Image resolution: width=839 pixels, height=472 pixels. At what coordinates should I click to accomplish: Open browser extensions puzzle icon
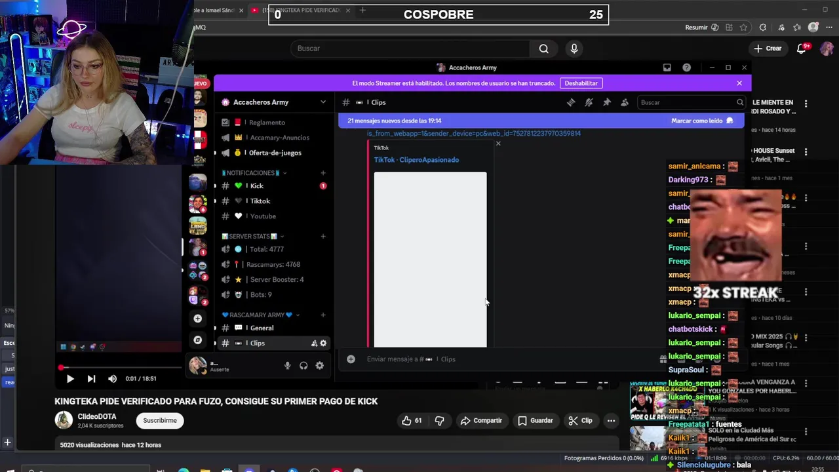pos(762,28)
